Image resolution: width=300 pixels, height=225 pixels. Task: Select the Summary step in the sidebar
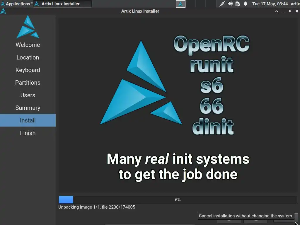tap(28, 108)
